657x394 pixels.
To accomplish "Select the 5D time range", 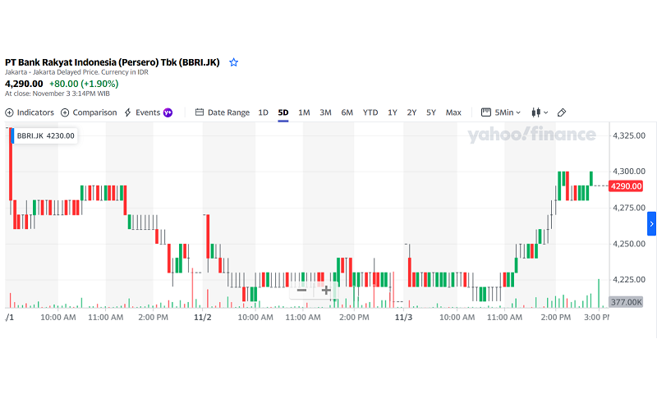I will (283, 112).
